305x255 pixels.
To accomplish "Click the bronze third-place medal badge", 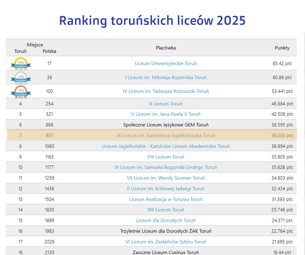I will pyautogui.click(x=20, y=92).
